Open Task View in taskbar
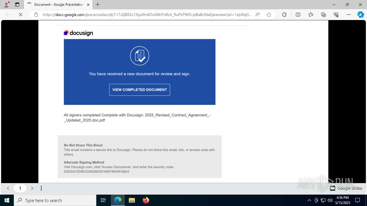 103,200
